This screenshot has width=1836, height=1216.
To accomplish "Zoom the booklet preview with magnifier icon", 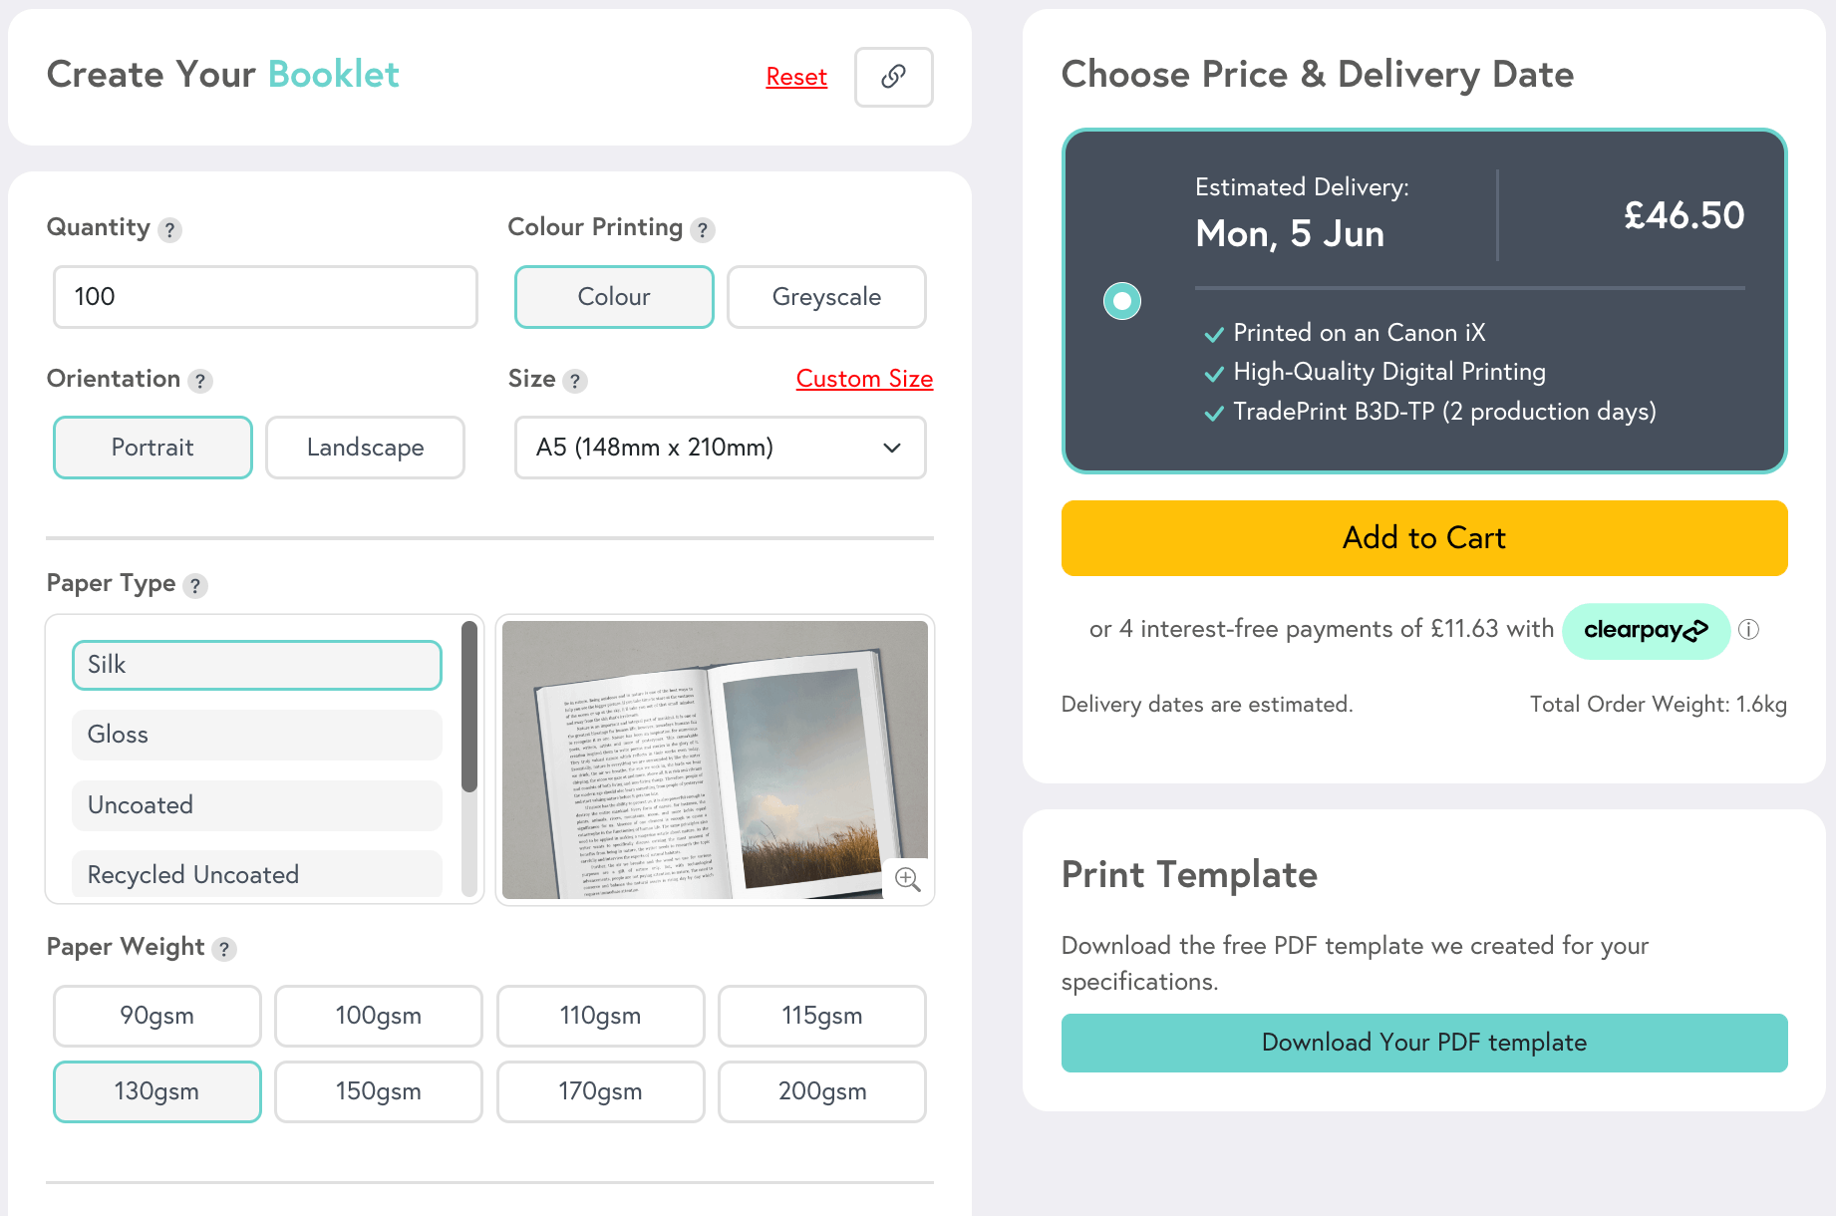I will point(907,879).
